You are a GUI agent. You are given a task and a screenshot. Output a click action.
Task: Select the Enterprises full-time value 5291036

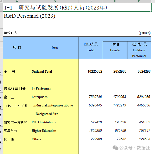tap(144, 97)
